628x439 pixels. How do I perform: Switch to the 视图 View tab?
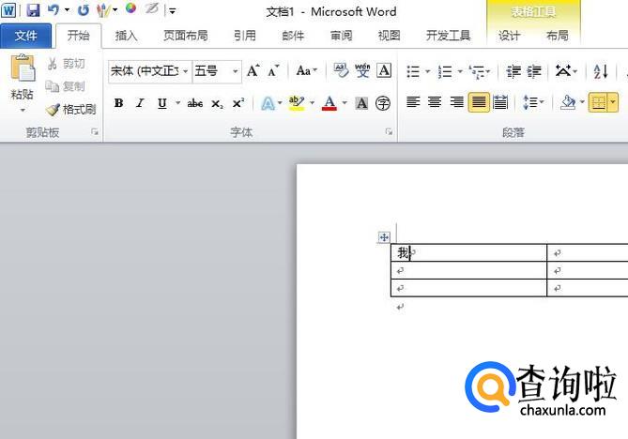tap(390, 36)
